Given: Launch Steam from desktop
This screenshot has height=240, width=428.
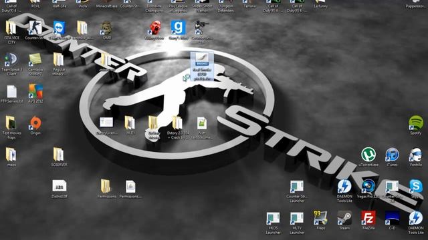Looking at the screenshot, I should [x=344, y=218].
